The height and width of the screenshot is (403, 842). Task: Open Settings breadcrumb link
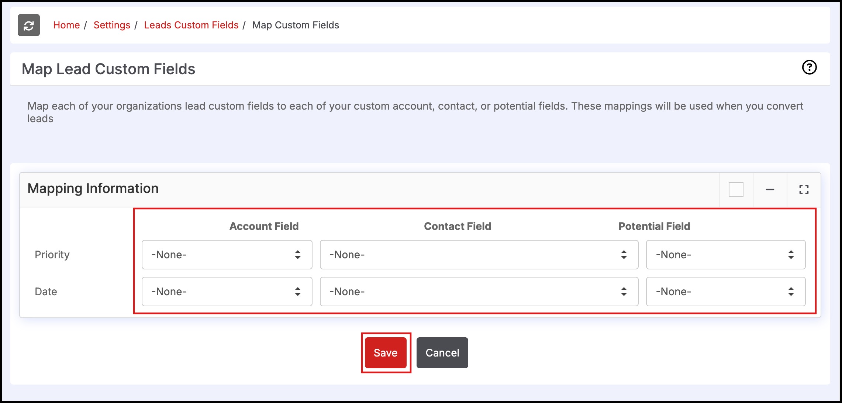(112, 25)
